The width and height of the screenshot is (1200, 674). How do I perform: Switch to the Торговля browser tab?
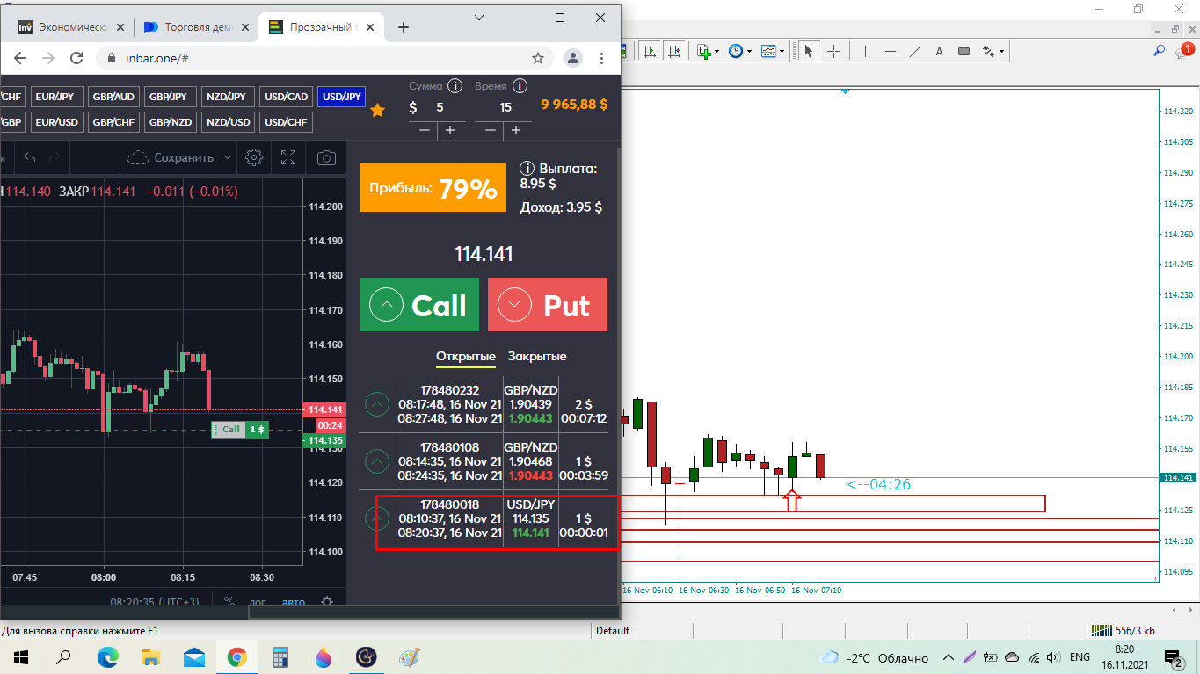click(x=188, y=27)
